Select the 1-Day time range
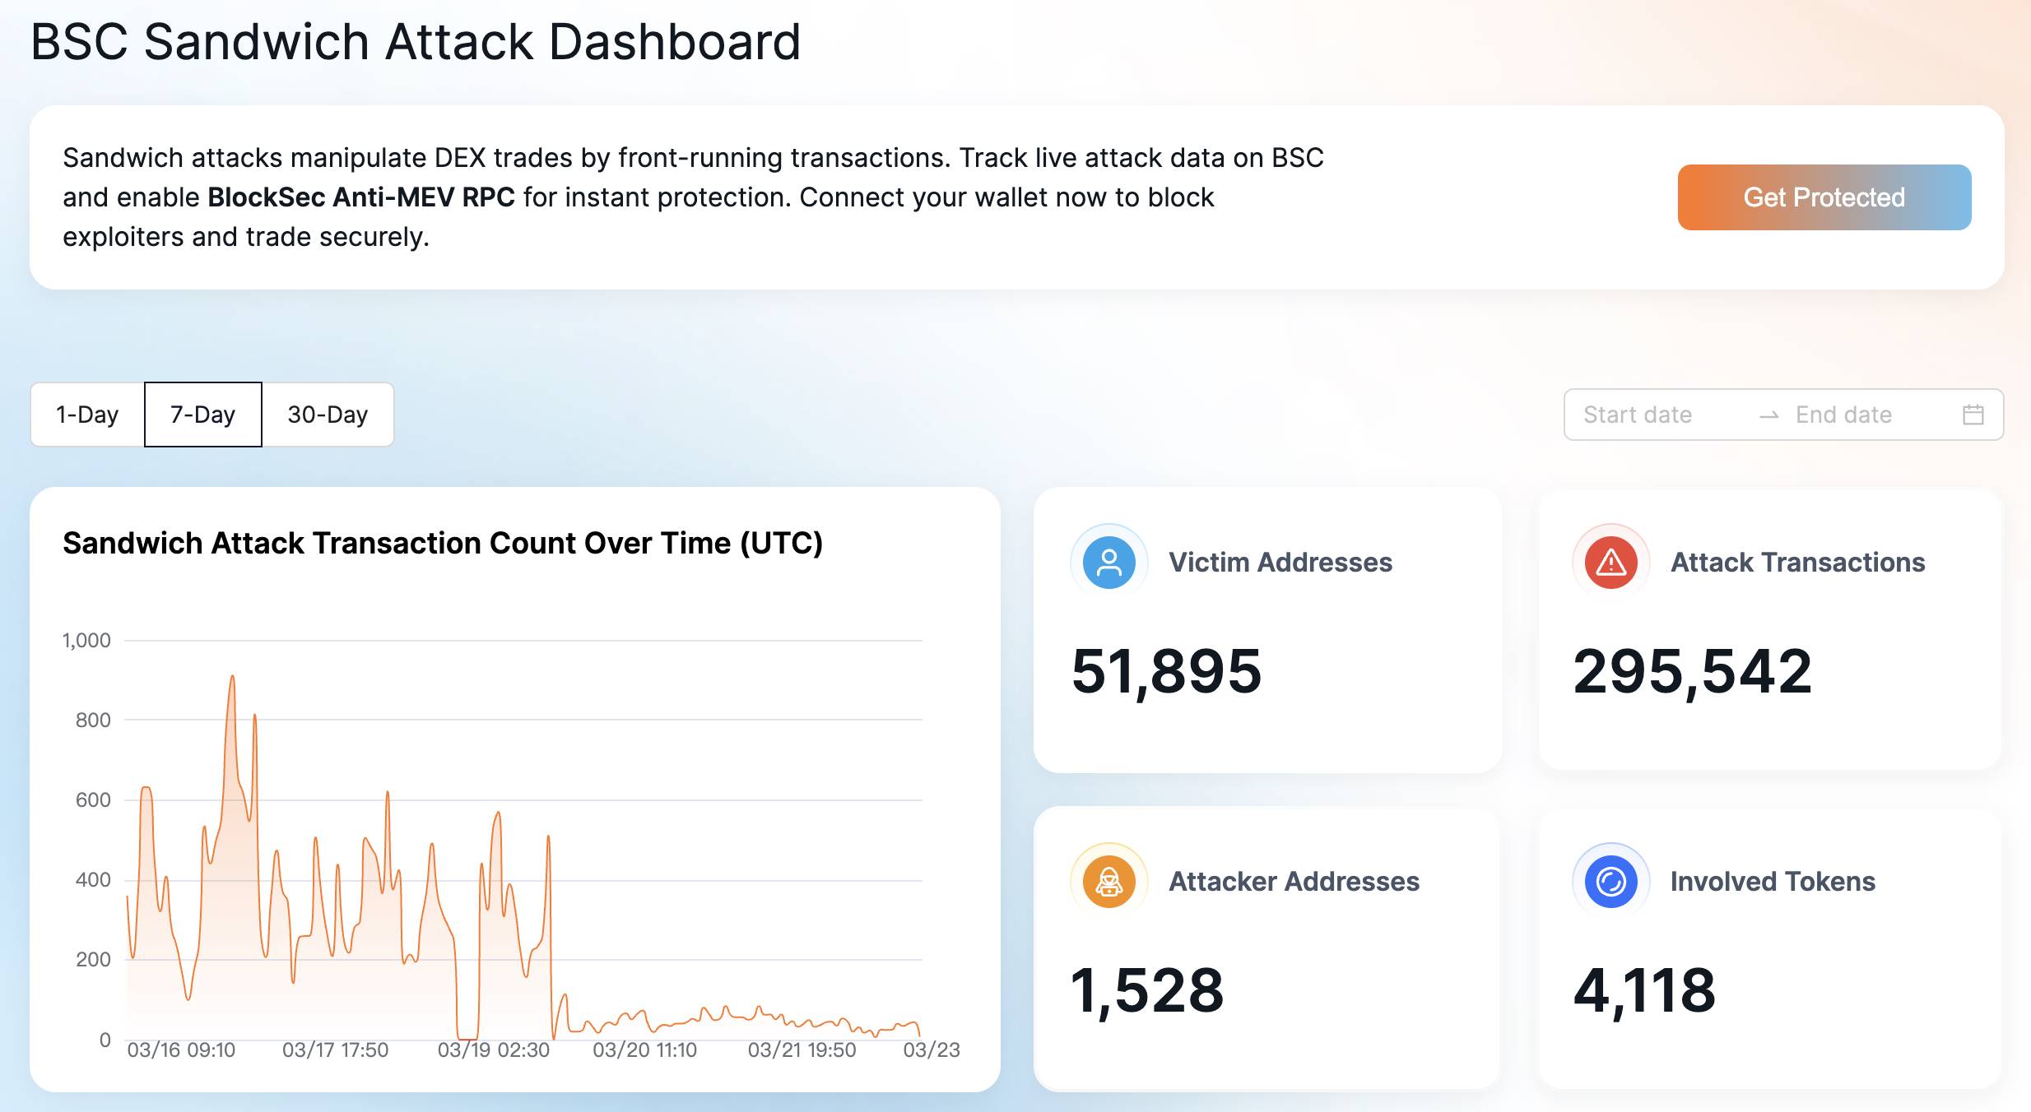The height and width of the screenshot is (1112, 2031). point(87,415)
